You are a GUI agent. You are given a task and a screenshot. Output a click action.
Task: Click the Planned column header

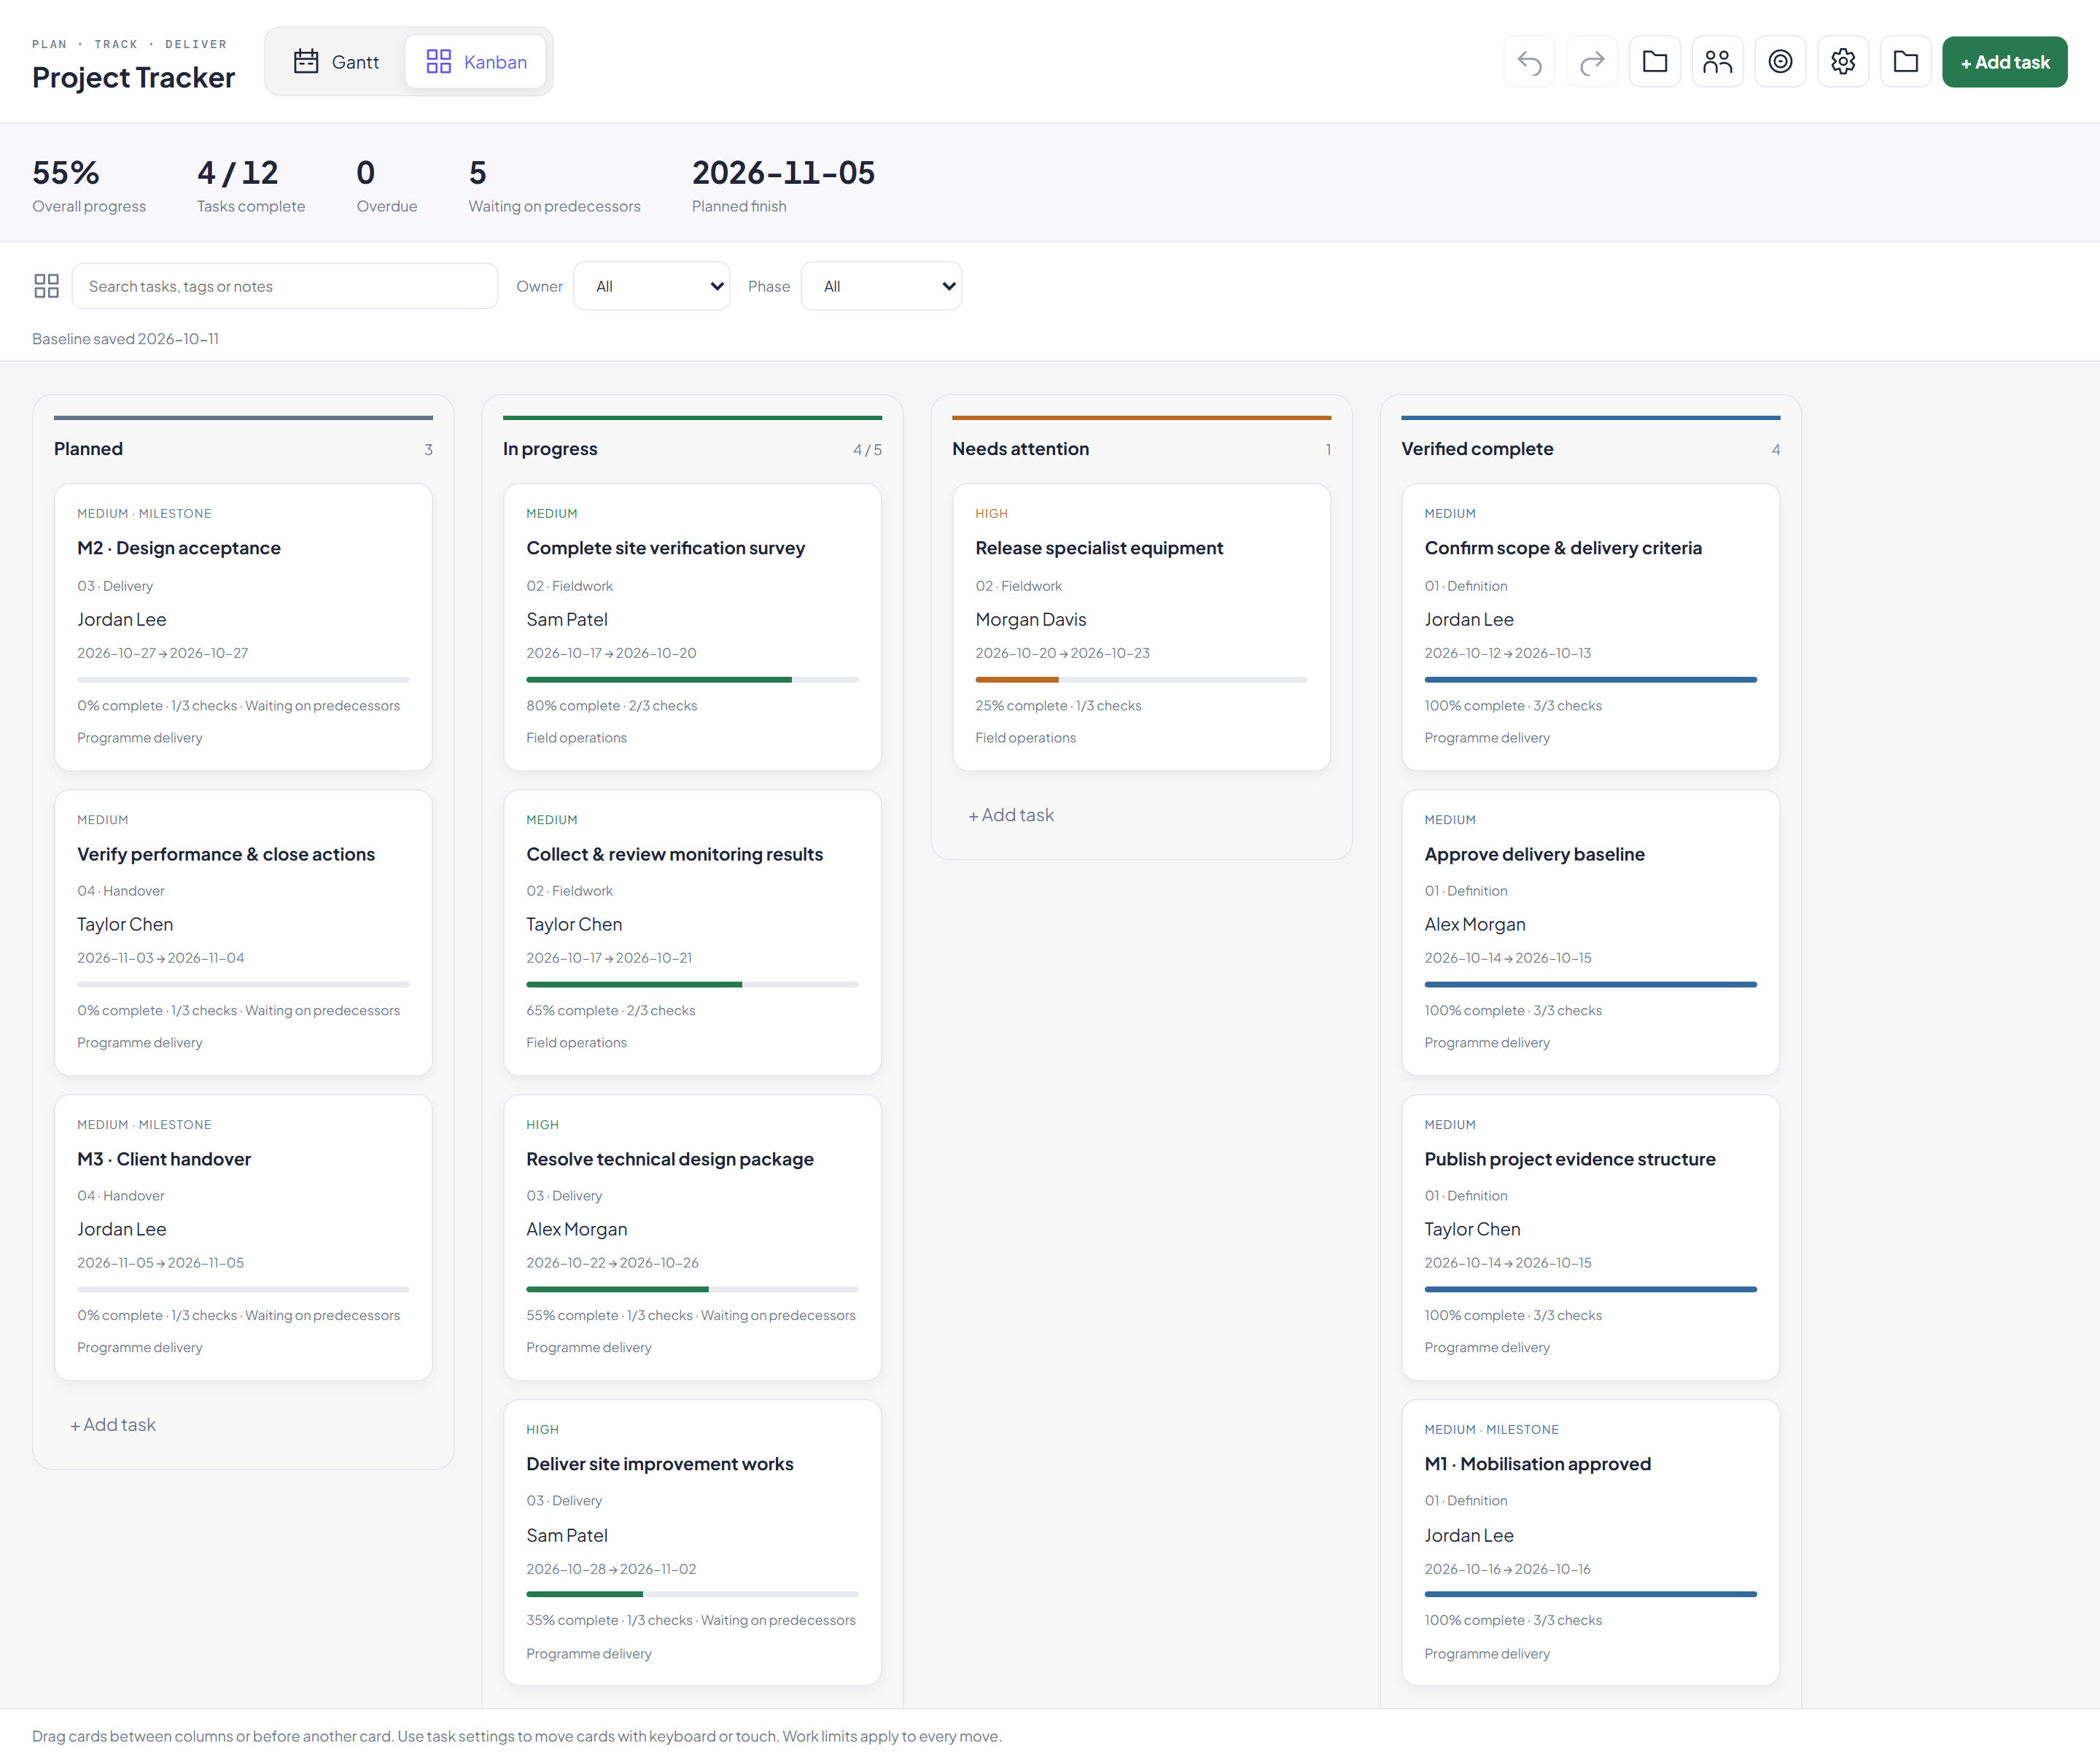click(243, 449)
